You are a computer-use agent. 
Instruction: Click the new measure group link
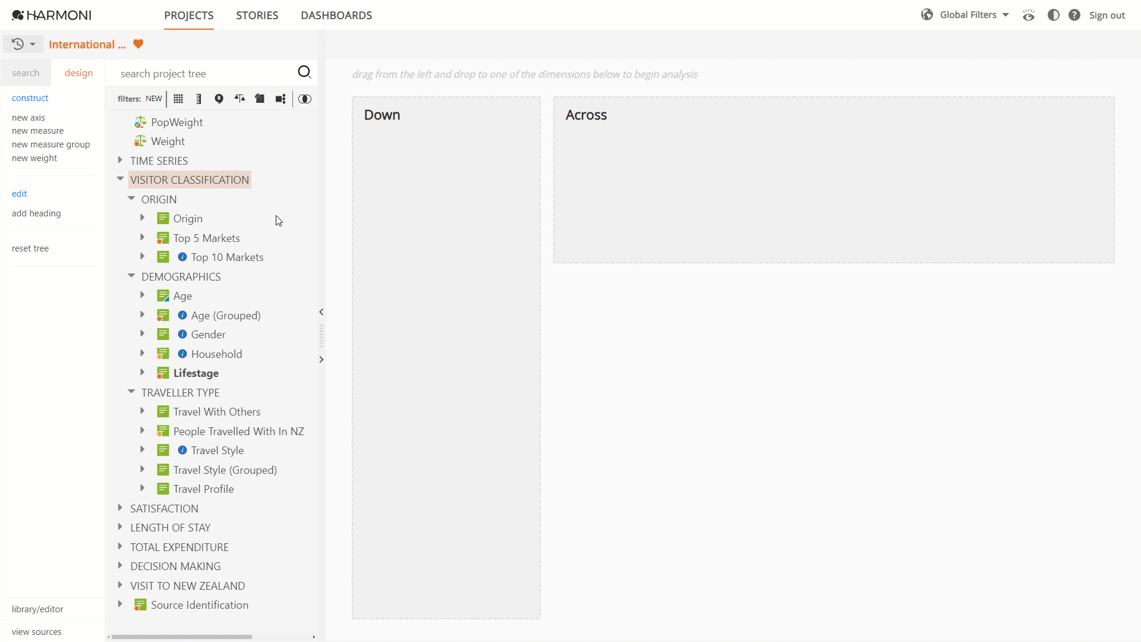pyautogui.click(x=51, y=144)
